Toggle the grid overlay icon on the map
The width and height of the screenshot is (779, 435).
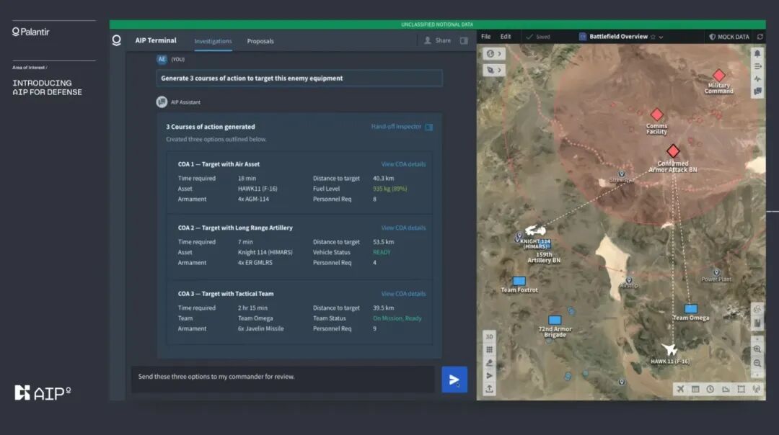point(489,350)
